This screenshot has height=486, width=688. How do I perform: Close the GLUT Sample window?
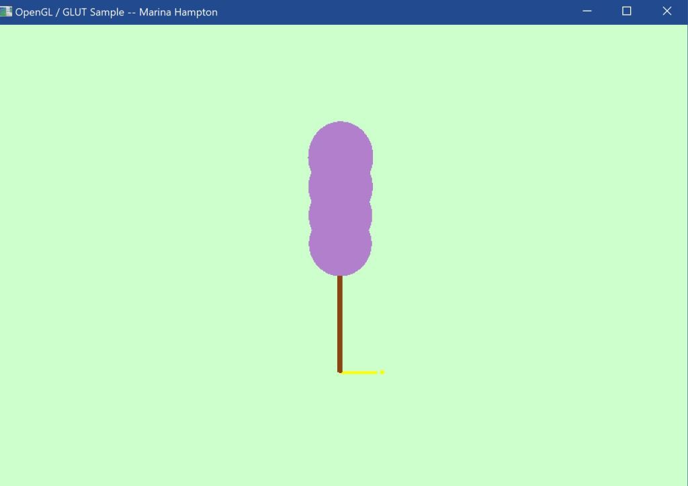[666, 11]
